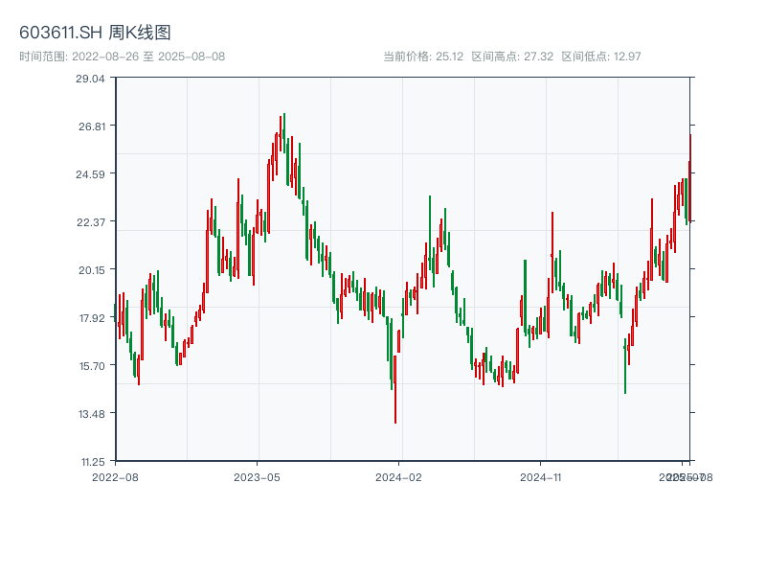Image resolution: width=766 pixels, height=575 pixels.
Task: Click the y-axis label 29.04
Action: [90, 79]
